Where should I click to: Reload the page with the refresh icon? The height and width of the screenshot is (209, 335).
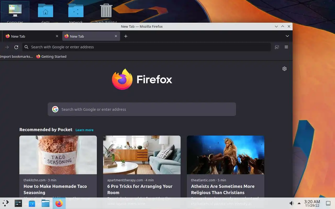click(x=16, y=47)
